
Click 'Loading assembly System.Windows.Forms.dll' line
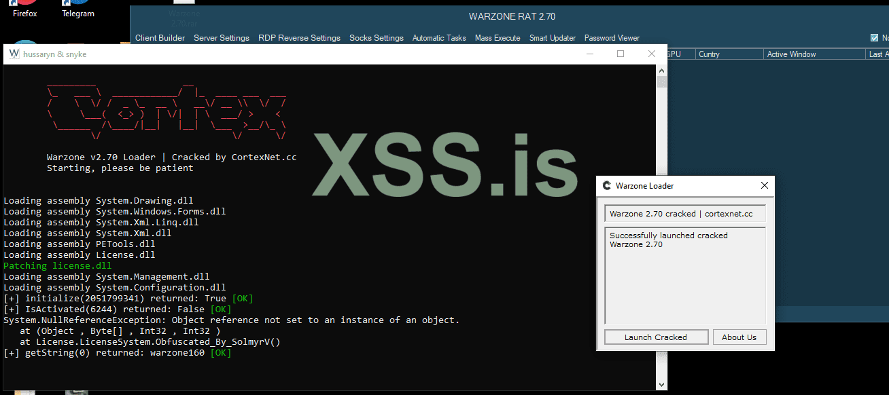(114, 212)
